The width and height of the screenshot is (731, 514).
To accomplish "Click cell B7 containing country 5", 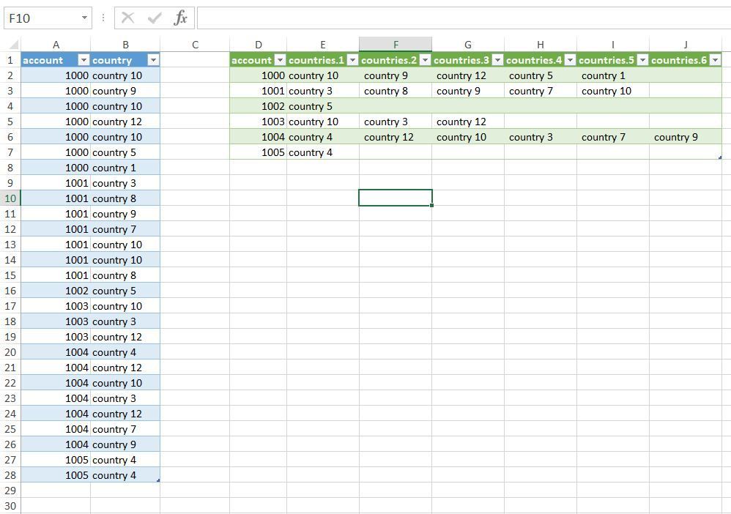I will click(125, 152).
